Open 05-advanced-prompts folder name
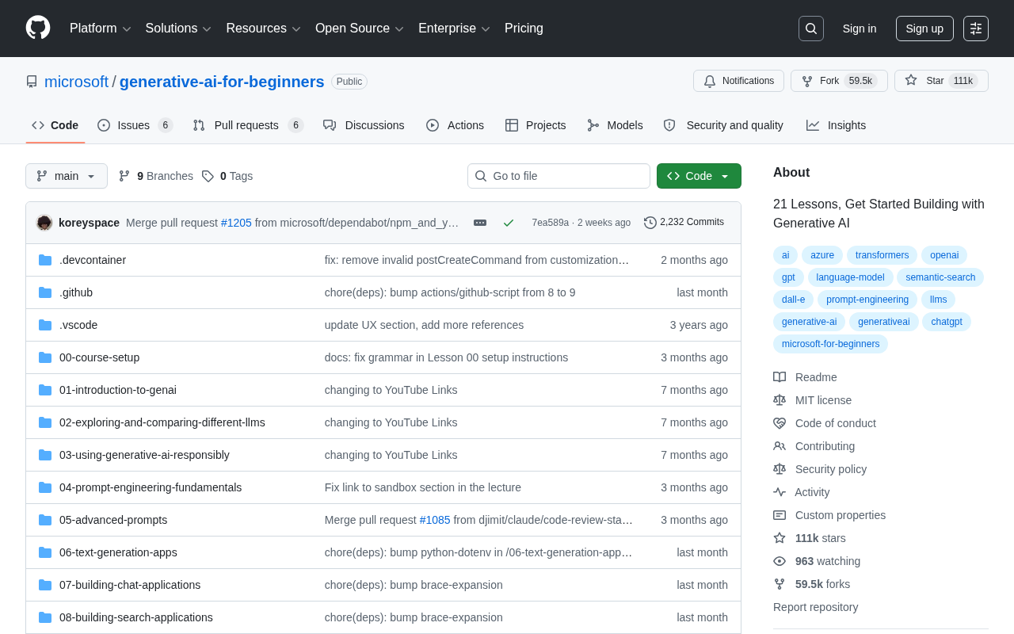This screenshot has height=634, width=1014. [113, 520]
